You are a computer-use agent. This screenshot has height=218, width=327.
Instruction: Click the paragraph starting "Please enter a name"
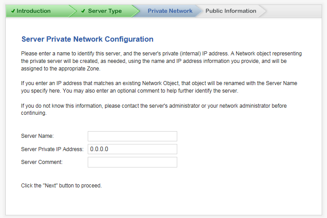pyautogui.click(x=161, y=61)
